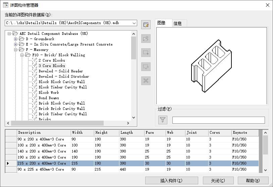Click the Face column header
The width and height of the screenshot is (273, 187).
(x=155, y=133)
